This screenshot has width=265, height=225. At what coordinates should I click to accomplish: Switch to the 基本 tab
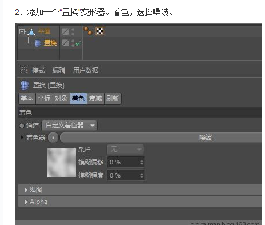[x=27, y=98]
